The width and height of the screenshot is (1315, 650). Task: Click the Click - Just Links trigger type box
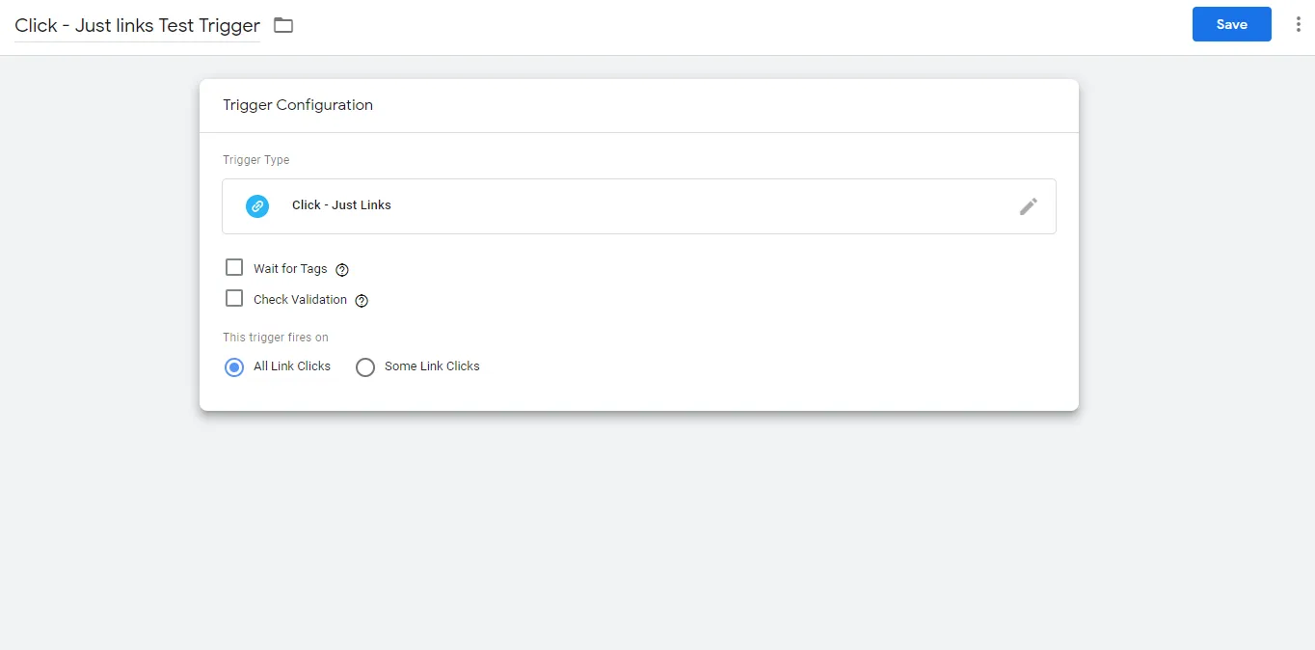pos(638,206)
